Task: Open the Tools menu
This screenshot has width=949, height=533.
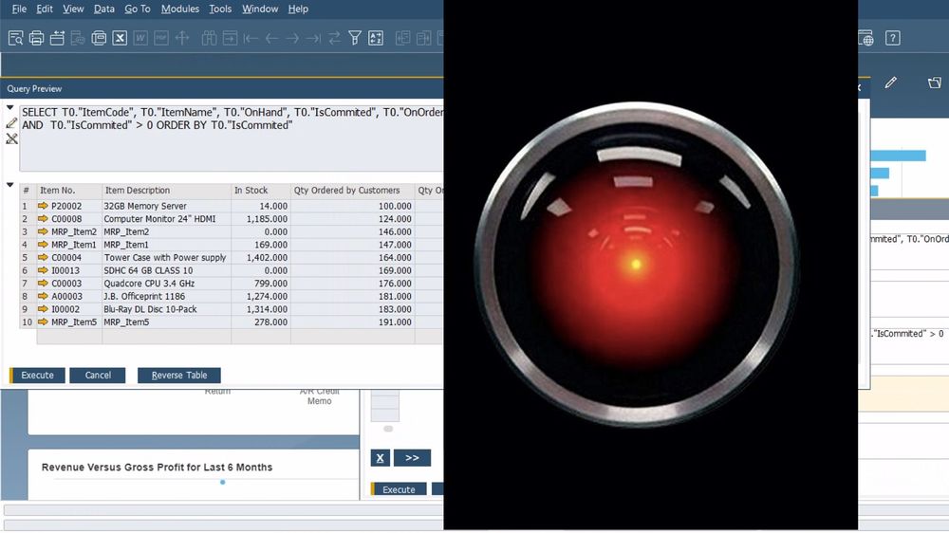Action: point(220,9)
